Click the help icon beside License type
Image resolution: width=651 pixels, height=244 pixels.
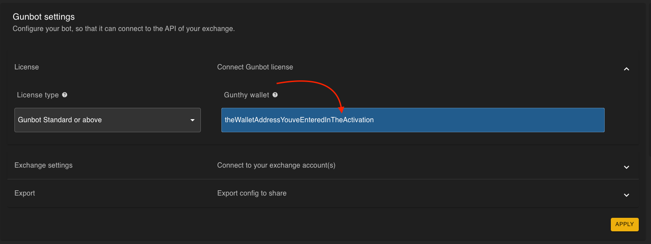click(x=65, y=95)
